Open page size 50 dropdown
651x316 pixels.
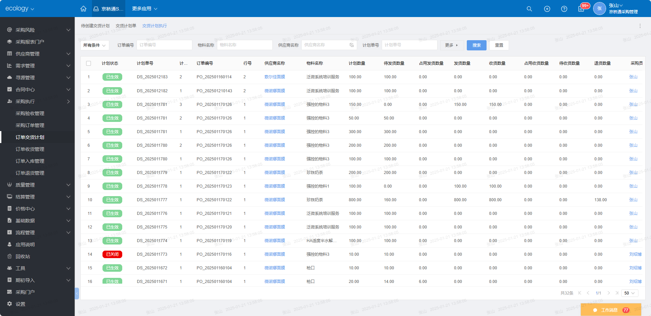point(630,293)
